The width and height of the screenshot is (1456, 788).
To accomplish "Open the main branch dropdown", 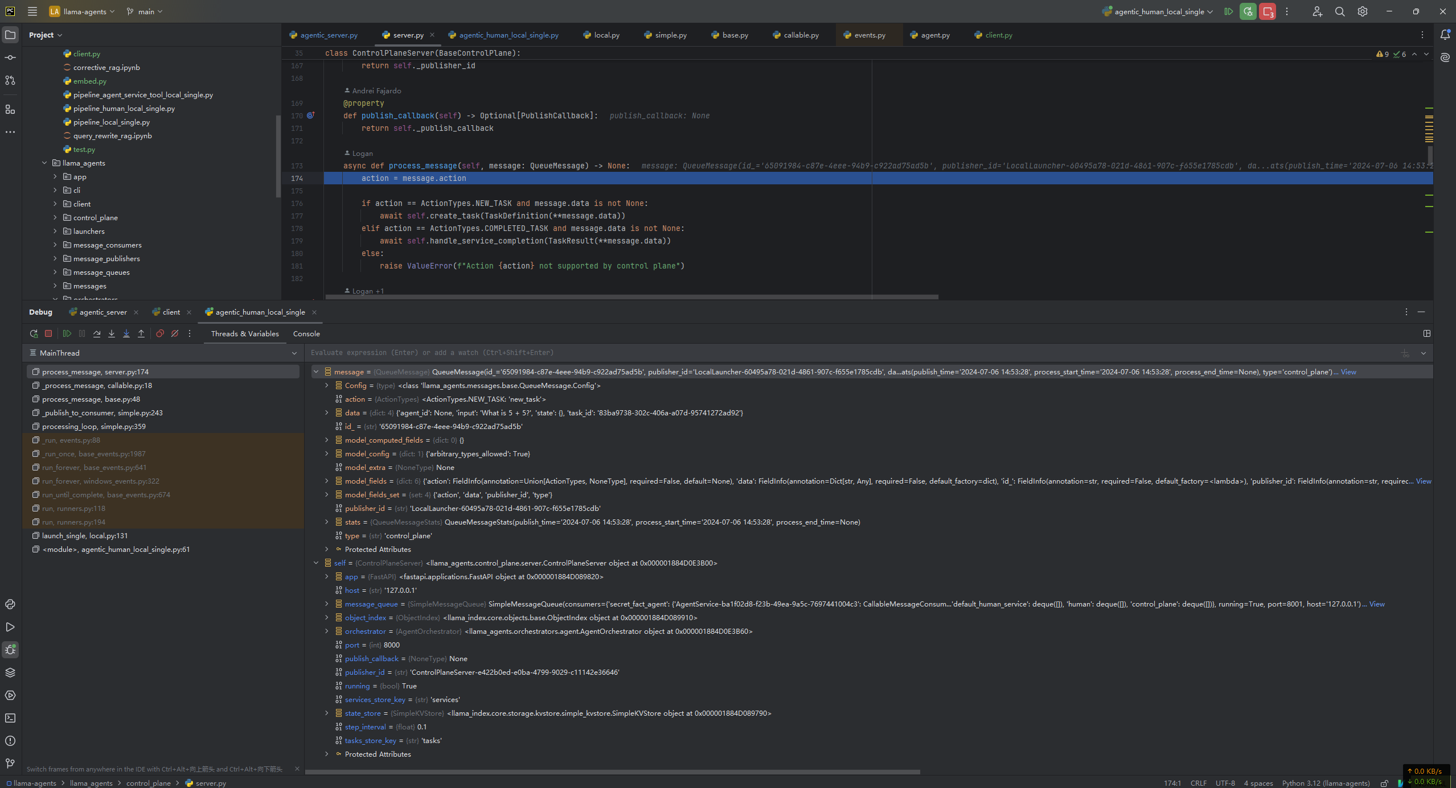I will tap(145, 11).
